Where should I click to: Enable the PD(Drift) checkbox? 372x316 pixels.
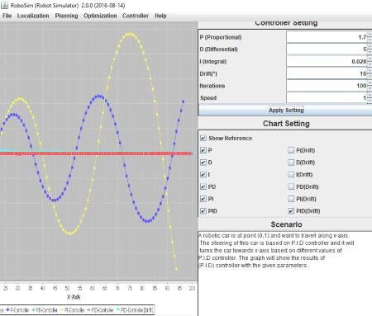pos(291,186)
